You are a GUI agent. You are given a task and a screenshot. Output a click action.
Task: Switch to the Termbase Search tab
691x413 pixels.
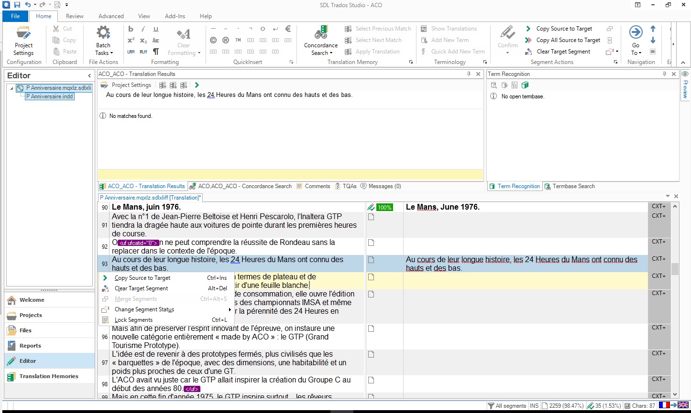point(570,186)
